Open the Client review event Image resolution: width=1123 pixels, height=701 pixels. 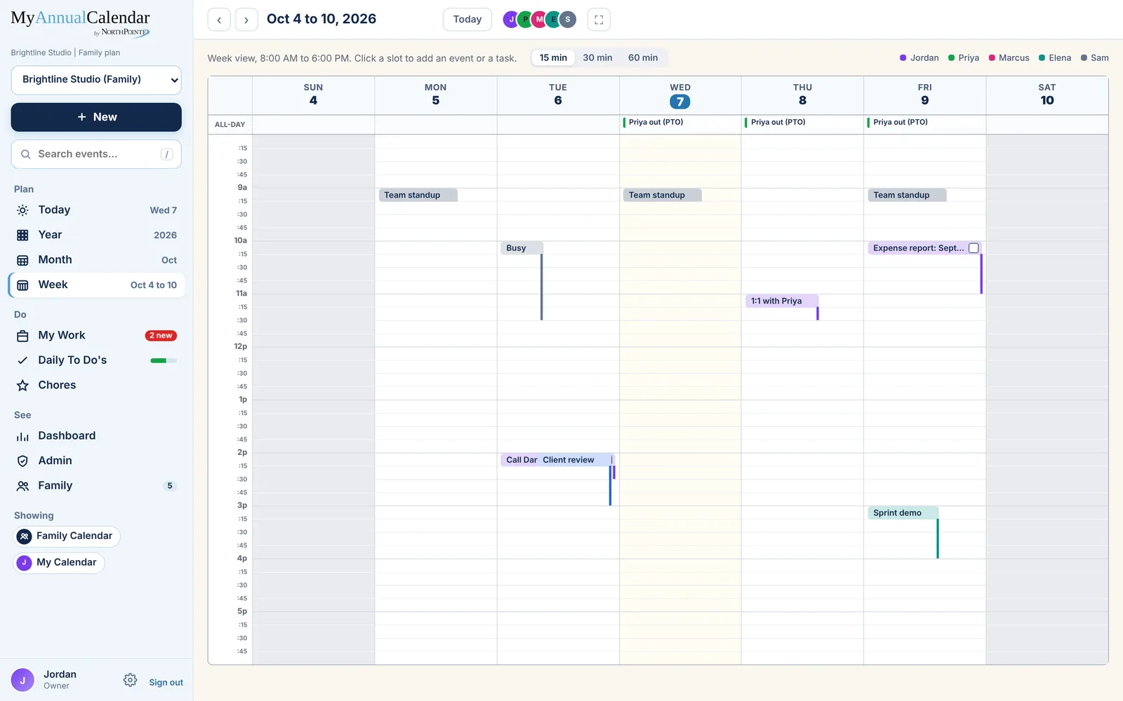click(x=575, y=460)
